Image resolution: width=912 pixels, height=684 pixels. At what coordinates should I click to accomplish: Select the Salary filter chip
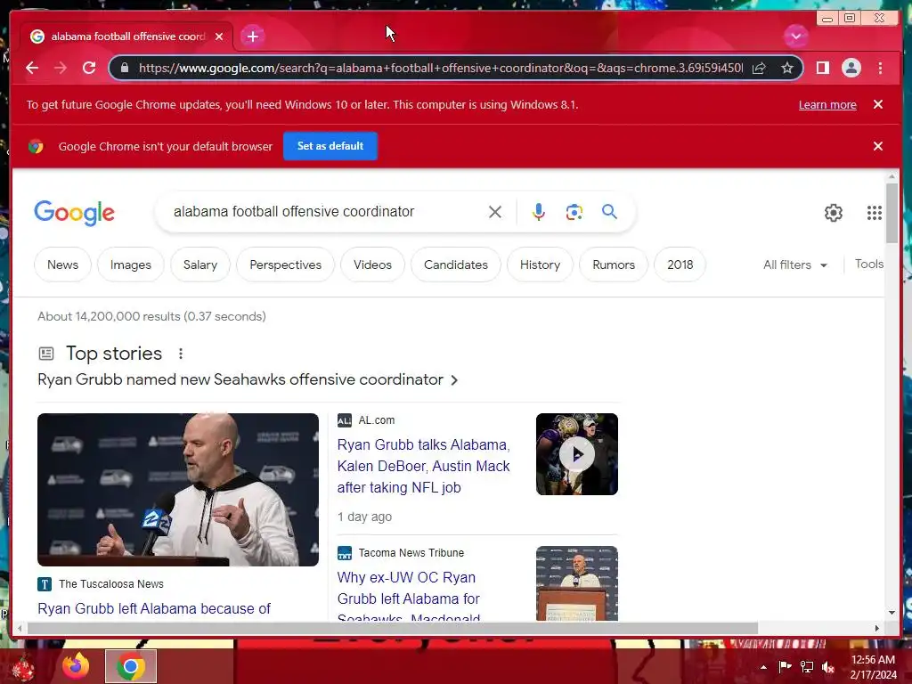coord(200,265)
